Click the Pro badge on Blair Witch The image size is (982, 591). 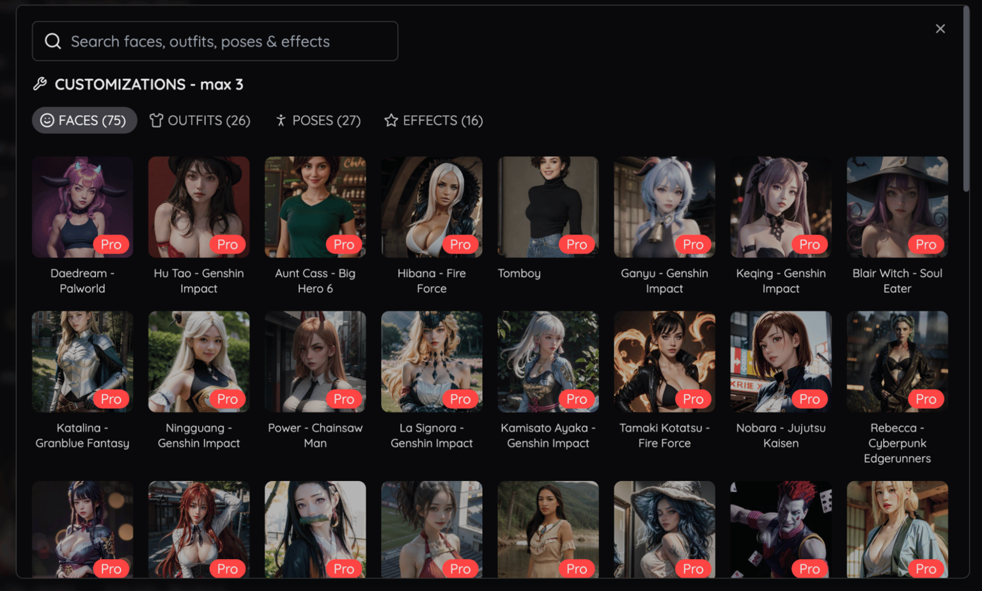click(x=926, y=244)
